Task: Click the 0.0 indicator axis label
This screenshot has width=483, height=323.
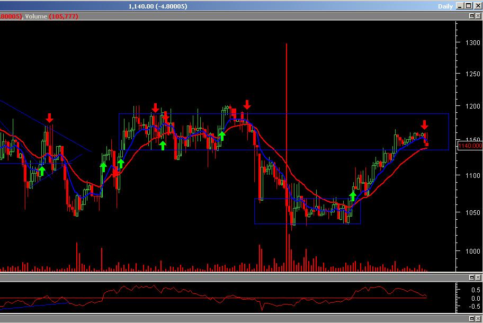Action: (476, 298)
